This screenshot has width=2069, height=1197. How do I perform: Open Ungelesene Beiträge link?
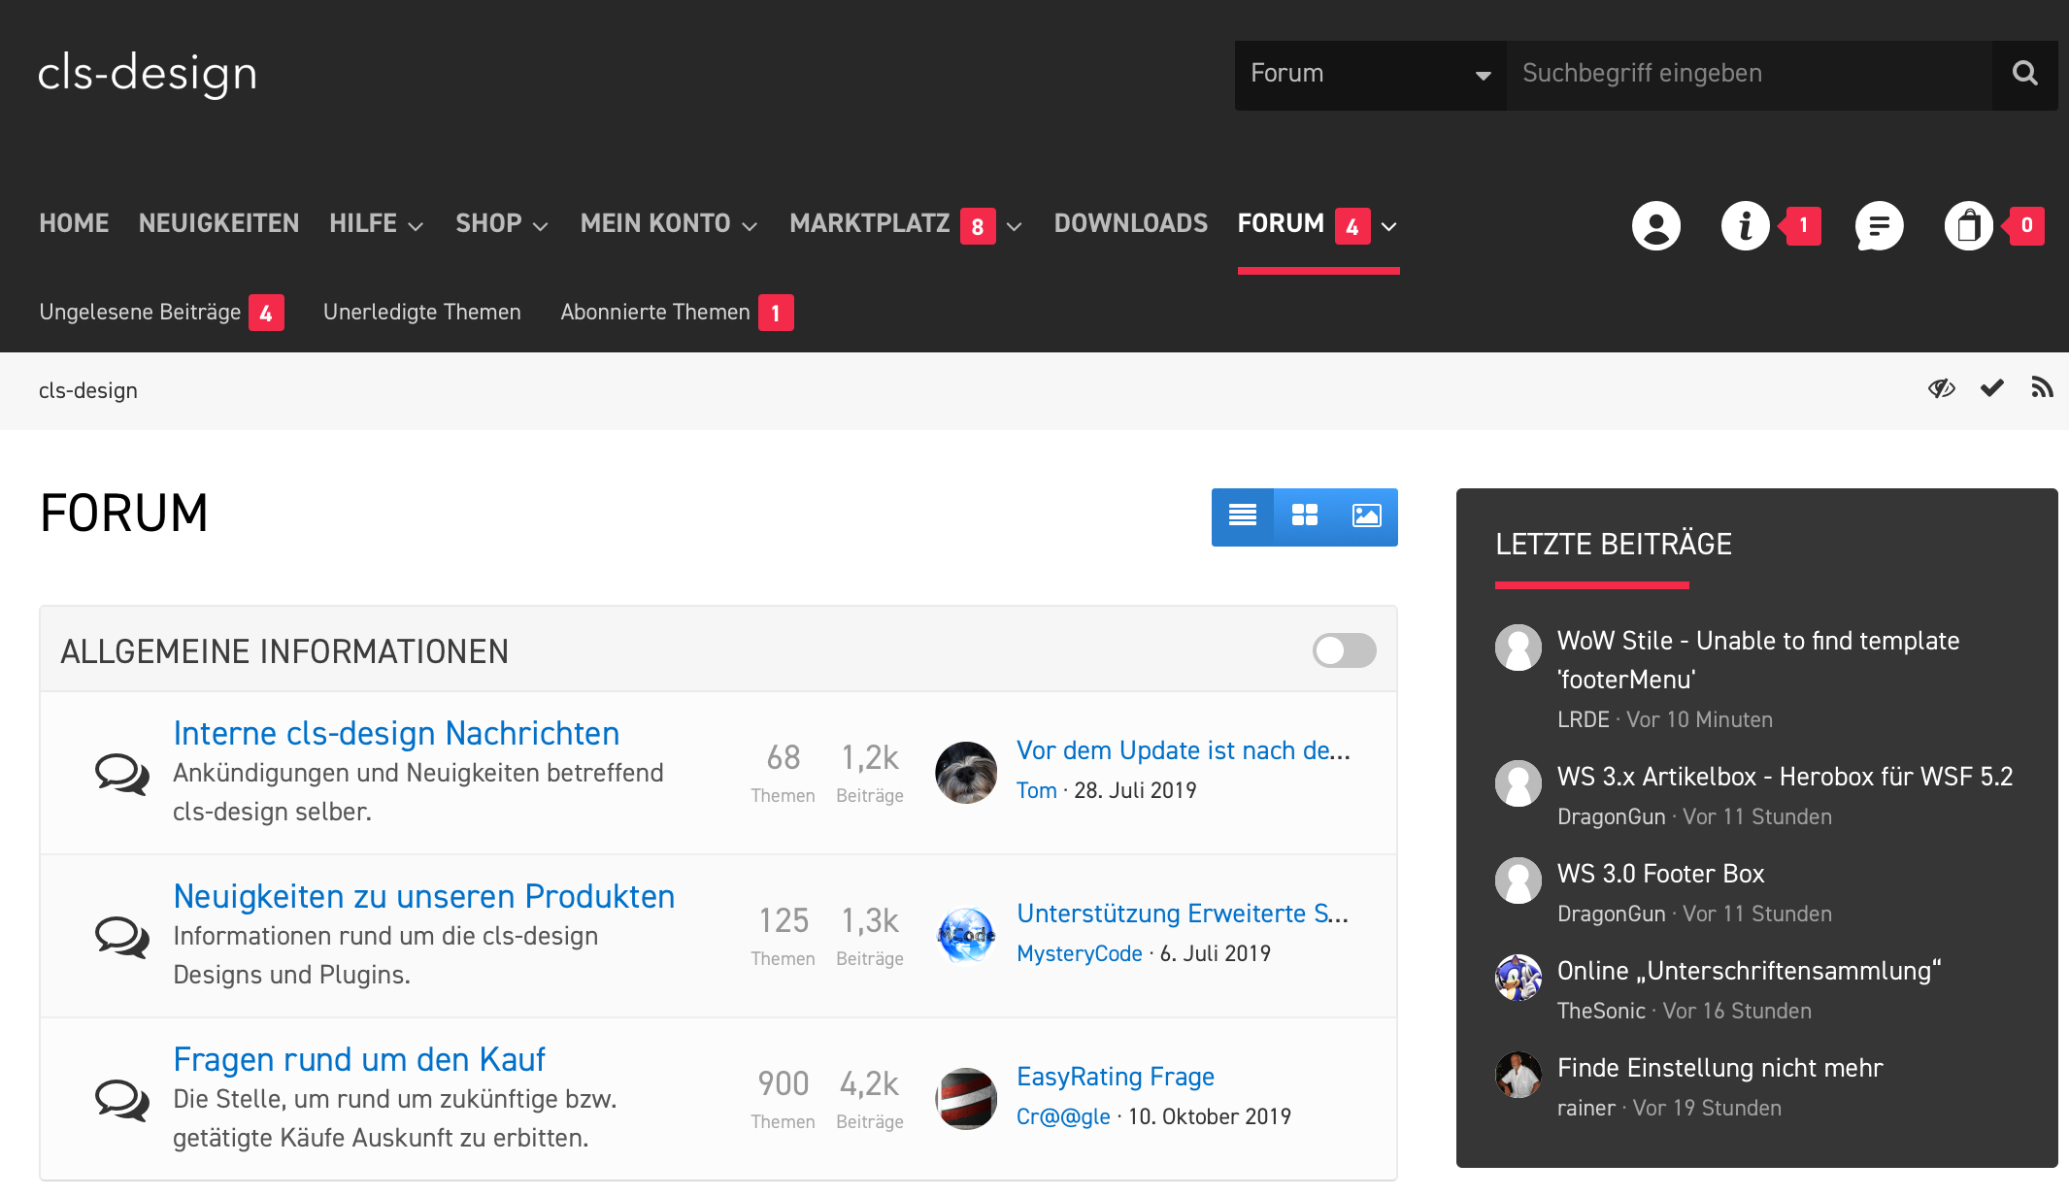click(x=140, y=313)
